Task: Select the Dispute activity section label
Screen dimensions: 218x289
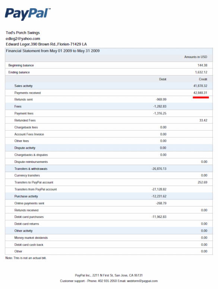Action: coord(25,148)
